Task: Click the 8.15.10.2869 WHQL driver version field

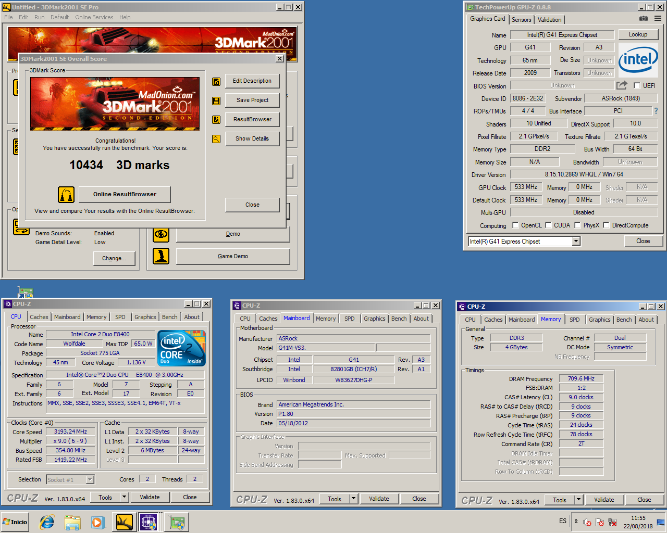Action: [x=584, y=174]
